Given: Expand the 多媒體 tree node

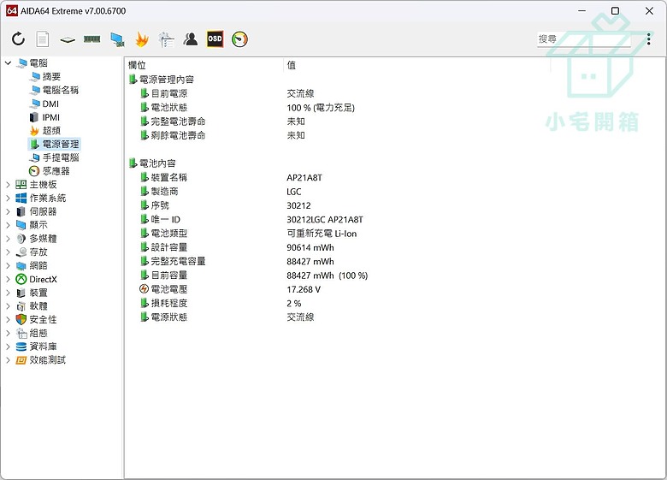Looking at the screenshot, I should (x=8, y=239).
